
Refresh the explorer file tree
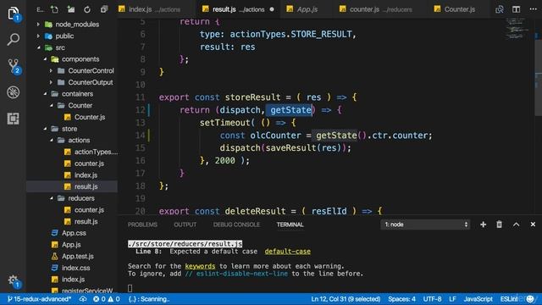tap(87, 9)
